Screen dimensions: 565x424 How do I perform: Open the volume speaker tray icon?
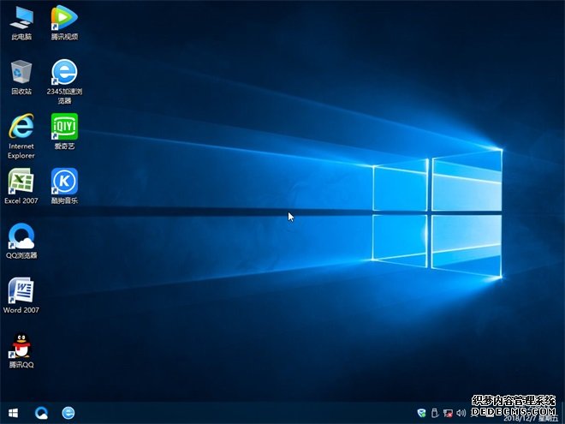click(x=461, y=413)
